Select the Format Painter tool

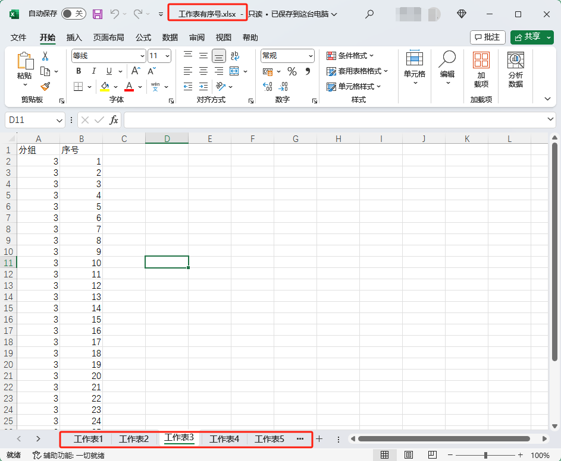[46, 87]
